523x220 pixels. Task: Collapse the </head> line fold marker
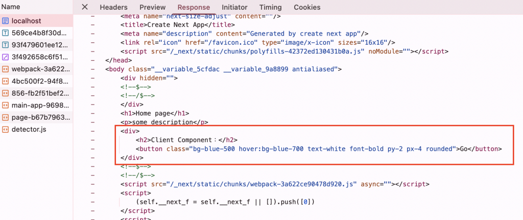(x=92, y=61)
